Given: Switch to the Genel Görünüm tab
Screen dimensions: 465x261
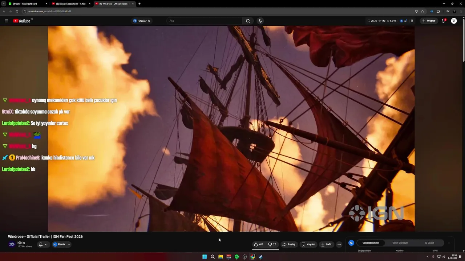Looking at the screenshot, I should pyautogui.click(x=400, y=243).
